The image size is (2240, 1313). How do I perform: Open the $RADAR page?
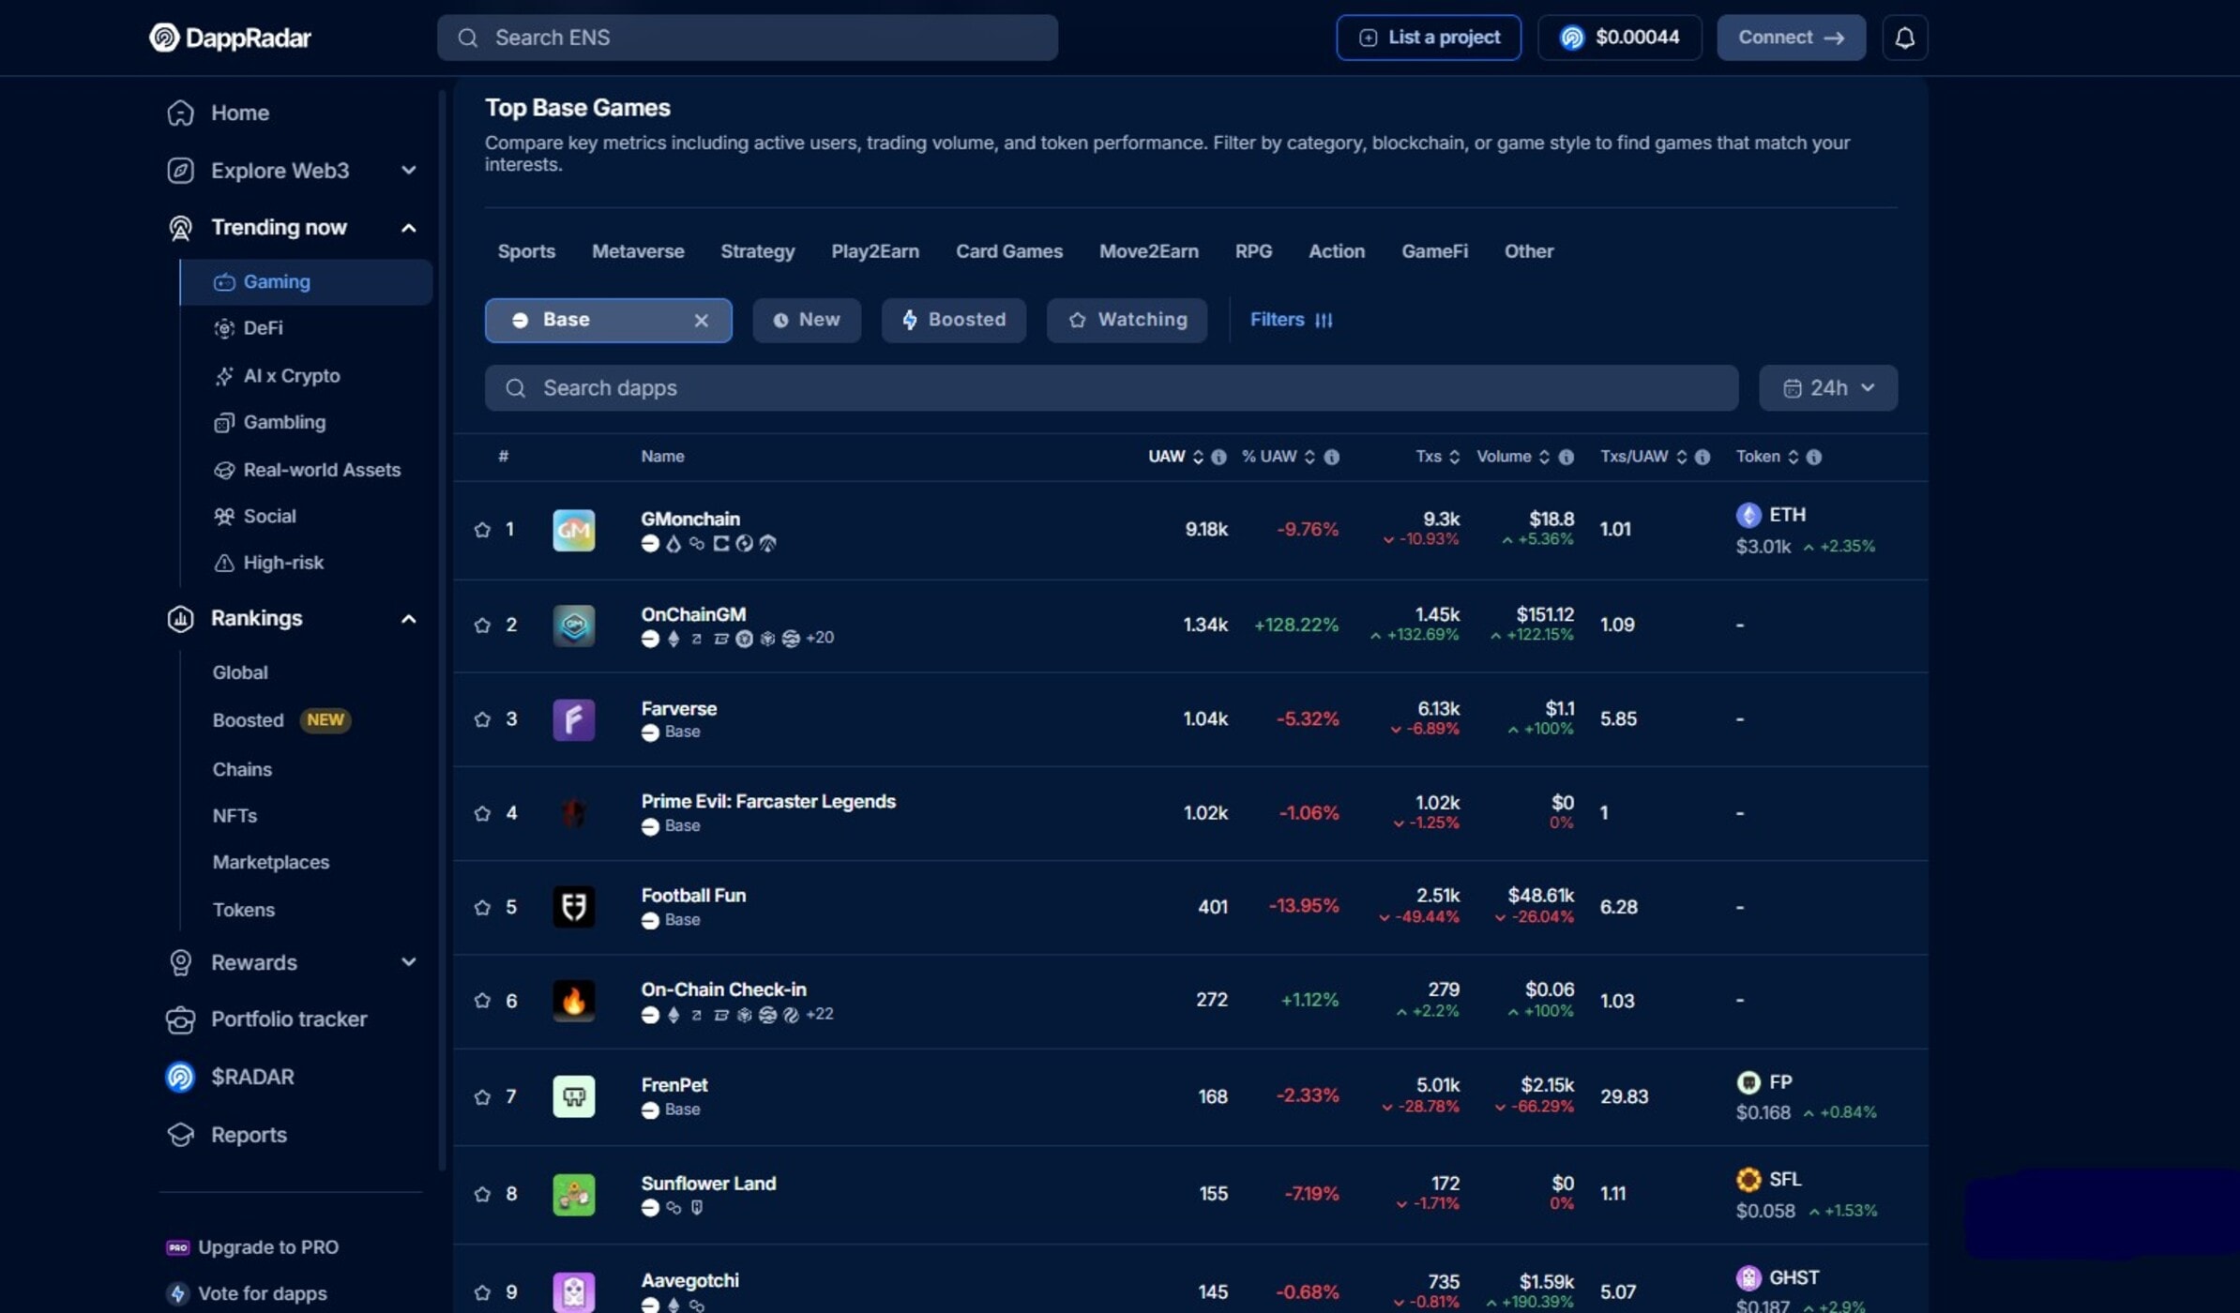253,1077
